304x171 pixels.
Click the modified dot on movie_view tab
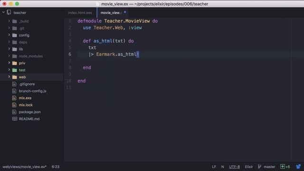125,12
